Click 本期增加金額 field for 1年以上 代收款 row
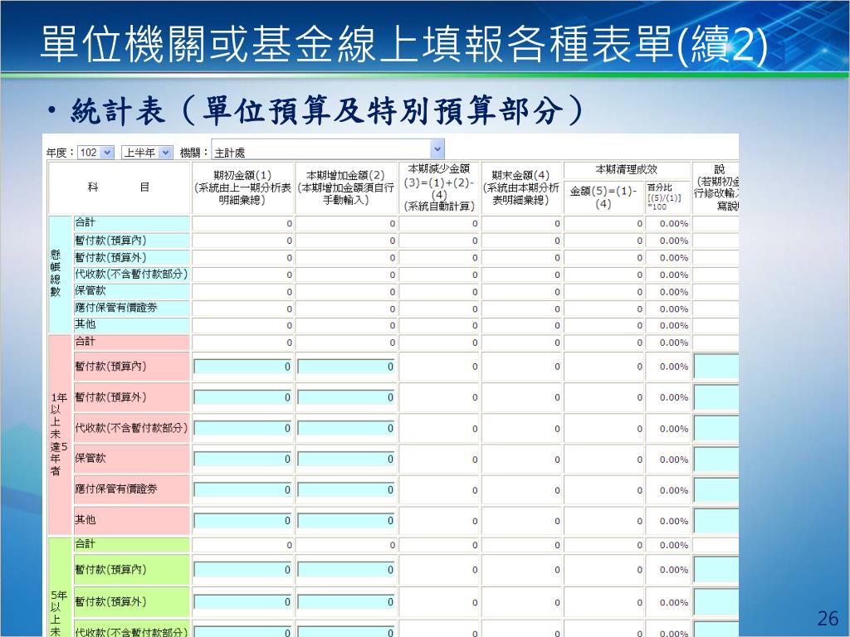This screenshot has width=850, height=637. 346,429
